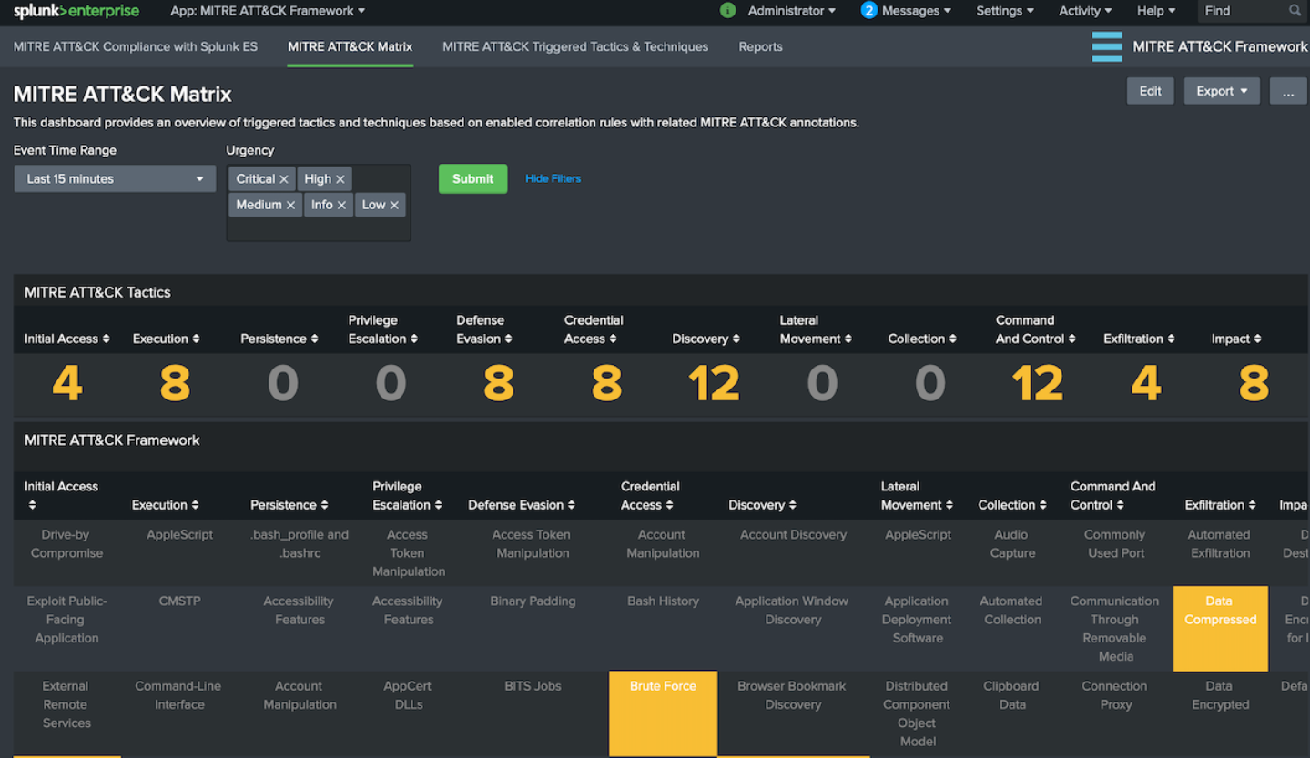Open the Activity dropdown
This screenshot has height=758, width=1310.
pos(1085,11)
